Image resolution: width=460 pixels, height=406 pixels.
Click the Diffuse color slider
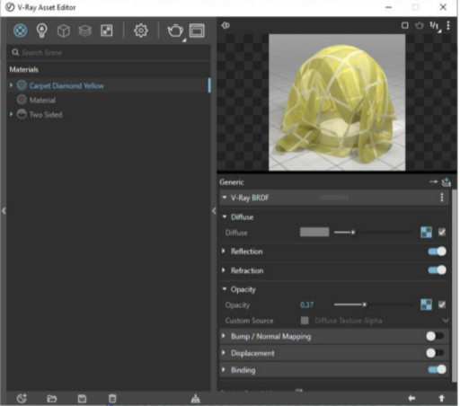tap(374, 233)
